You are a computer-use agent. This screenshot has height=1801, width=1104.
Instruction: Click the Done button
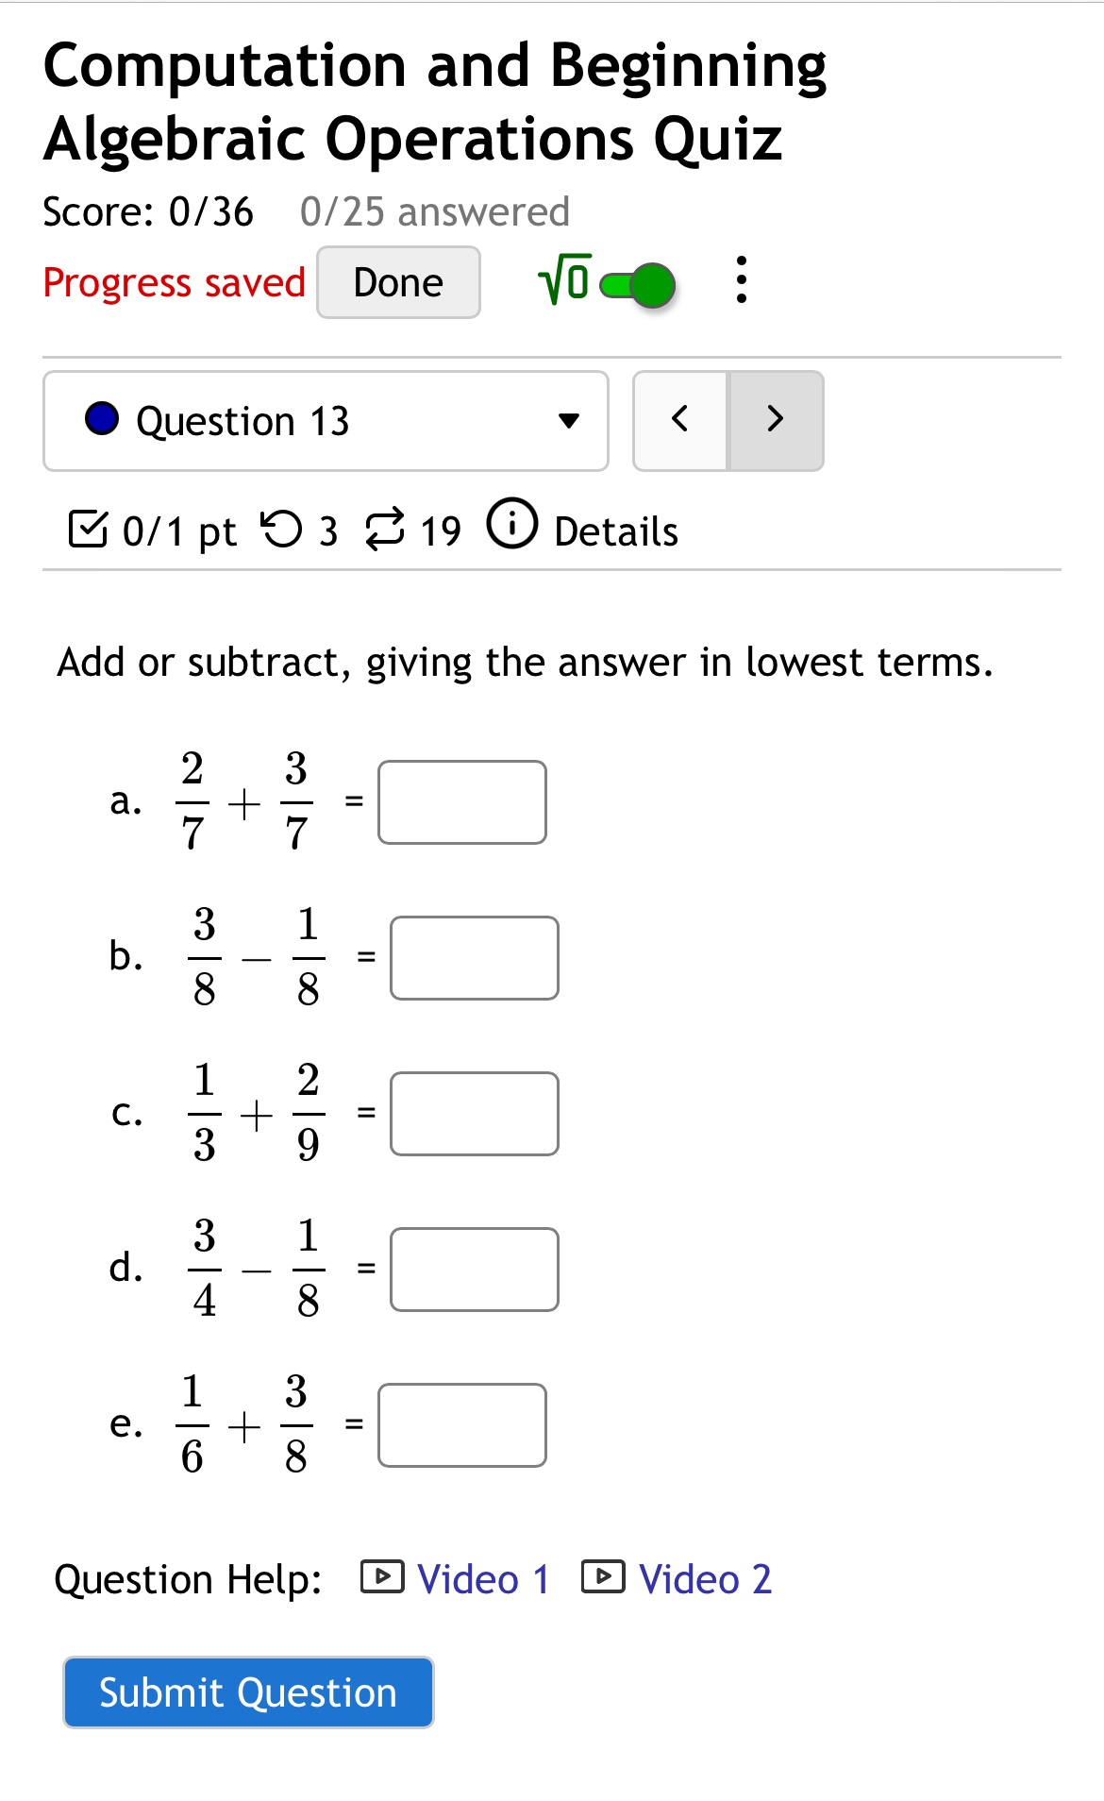point(397,281)
